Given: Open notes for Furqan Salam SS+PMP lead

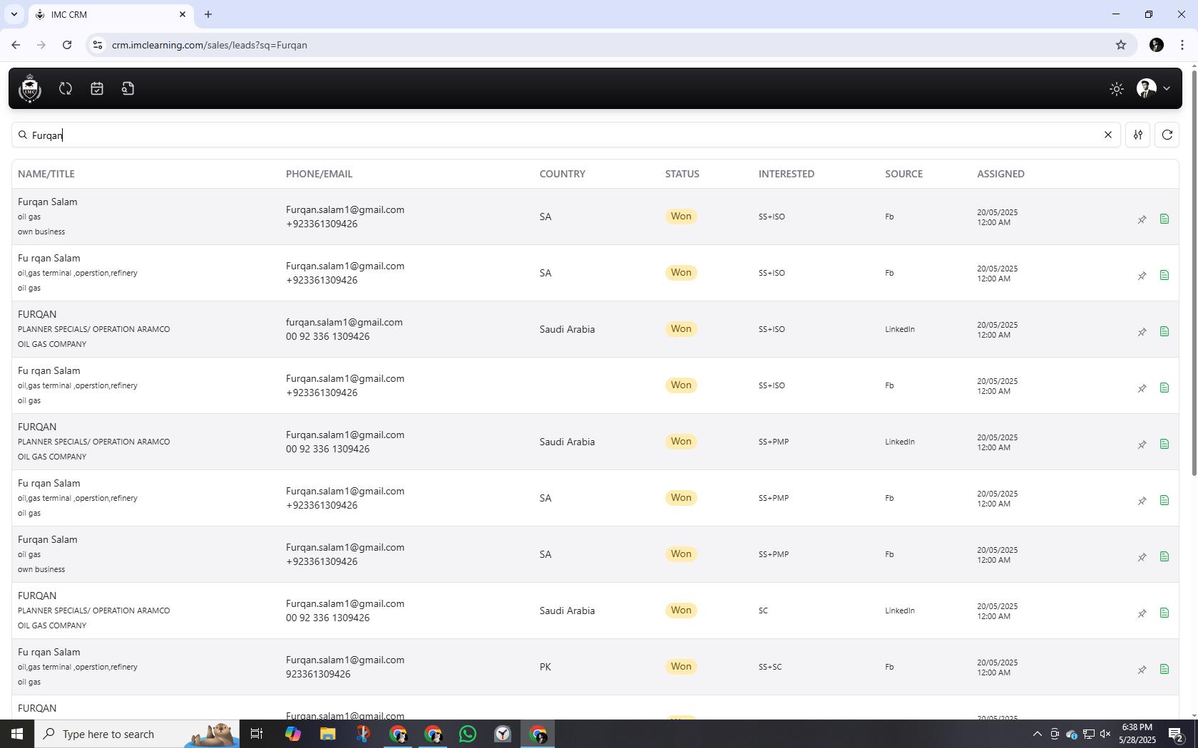Looking at the screenshot, I should (x=1164, y=556).
